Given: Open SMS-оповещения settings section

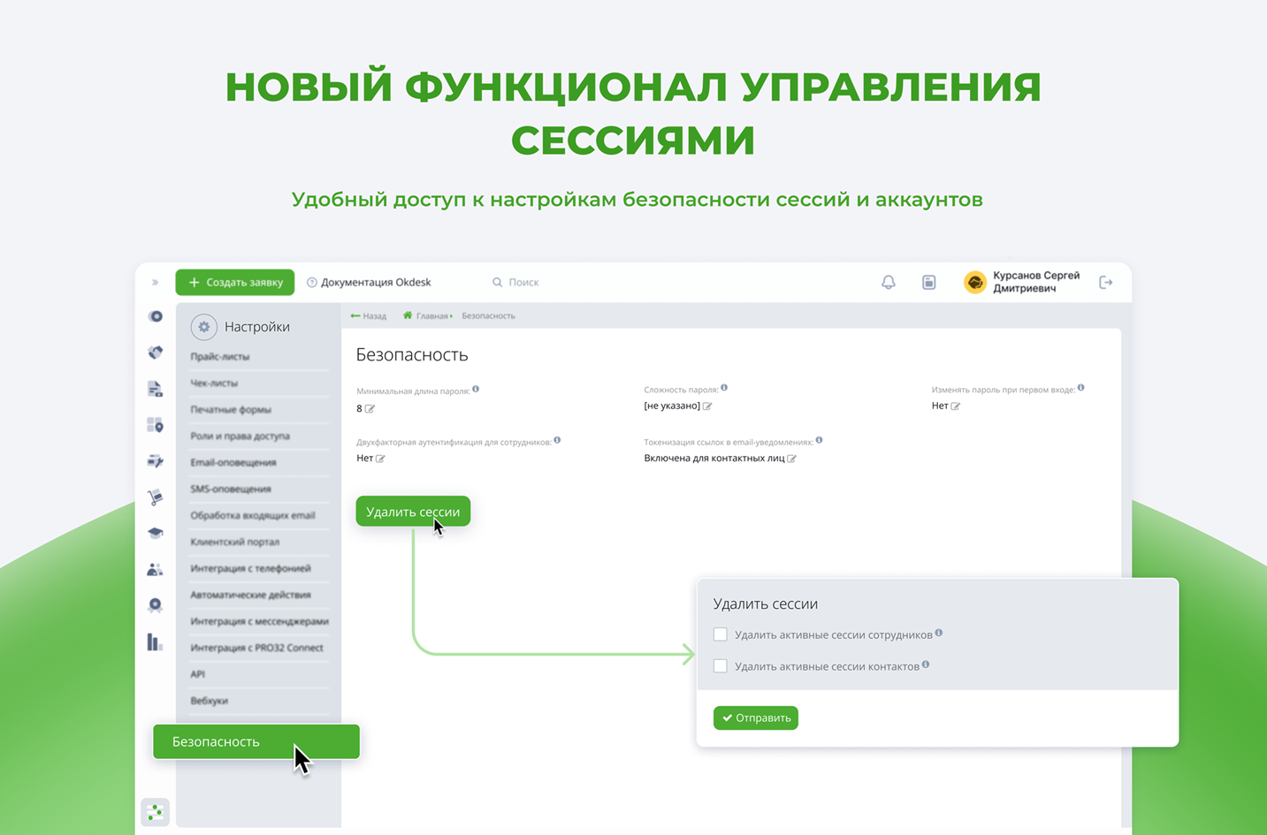Looking at the screenshot, I should point(231,490).
